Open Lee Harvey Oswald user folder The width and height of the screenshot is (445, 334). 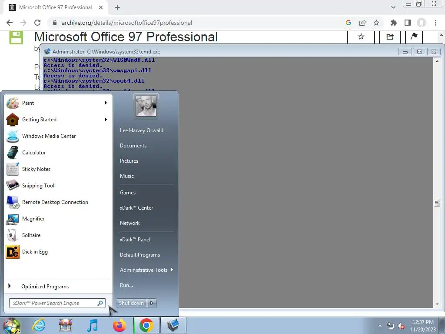click(x=141, y=130)
